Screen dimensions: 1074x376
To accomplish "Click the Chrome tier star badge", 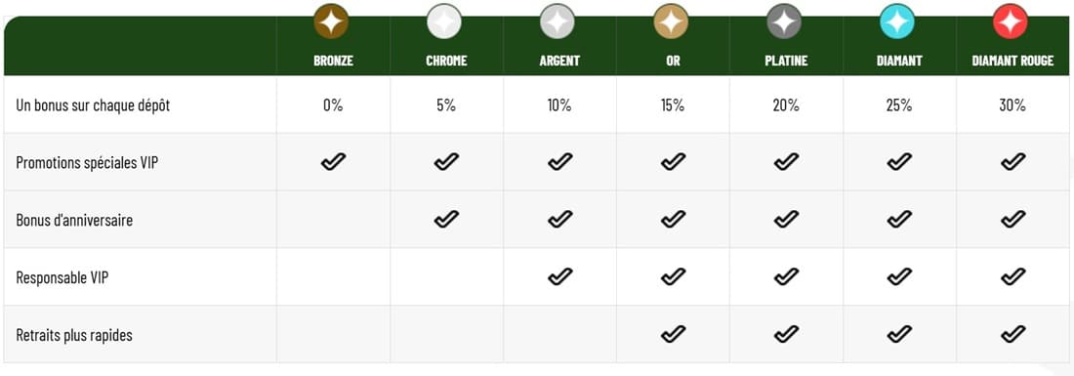I will pos(444,21).
